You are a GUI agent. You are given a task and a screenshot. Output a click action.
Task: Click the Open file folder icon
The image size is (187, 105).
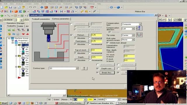pyautogui.click(x=6, y=7)
